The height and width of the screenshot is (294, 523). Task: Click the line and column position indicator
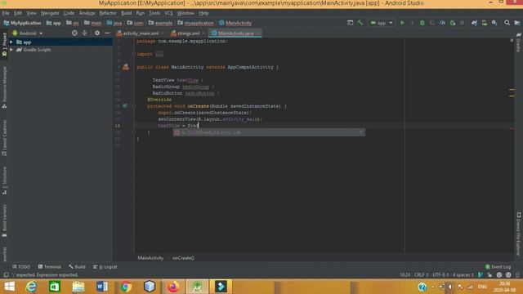(x=405, y=275)
